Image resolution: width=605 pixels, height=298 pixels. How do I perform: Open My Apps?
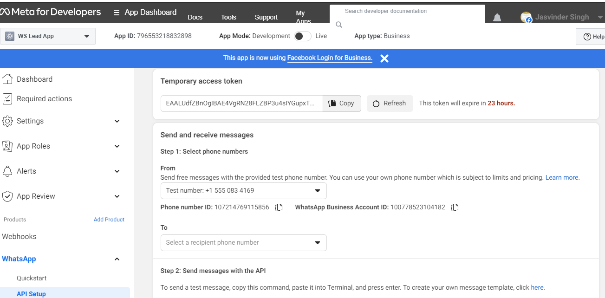point(304,17)
